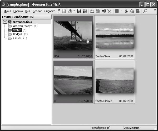The image size is (158, 131).
Task: Click the Save As floppy icon
Action: (x=85, y=11)
